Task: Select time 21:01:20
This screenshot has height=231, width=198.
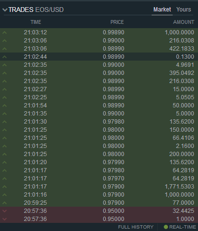Action: click(35, 162)
